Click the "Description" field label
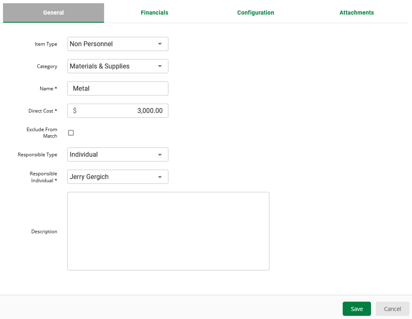Image resolution: width=412 pixels, height=319 pixels. pyautogui.click(x=44, y=232)
